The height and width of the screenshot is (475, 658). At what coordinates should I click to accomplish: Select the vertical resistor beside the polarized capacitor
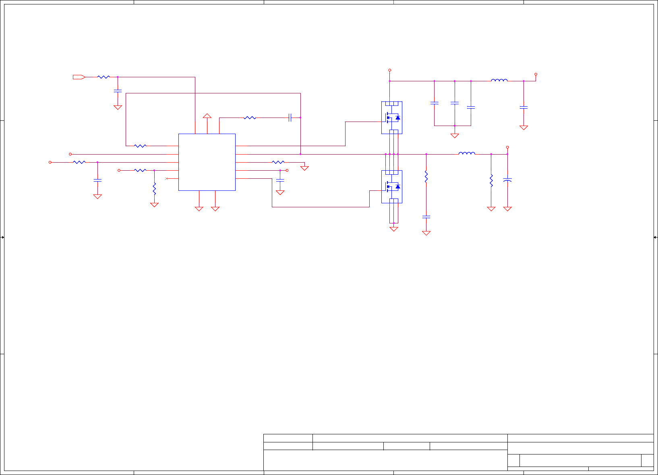pos(491,180)
